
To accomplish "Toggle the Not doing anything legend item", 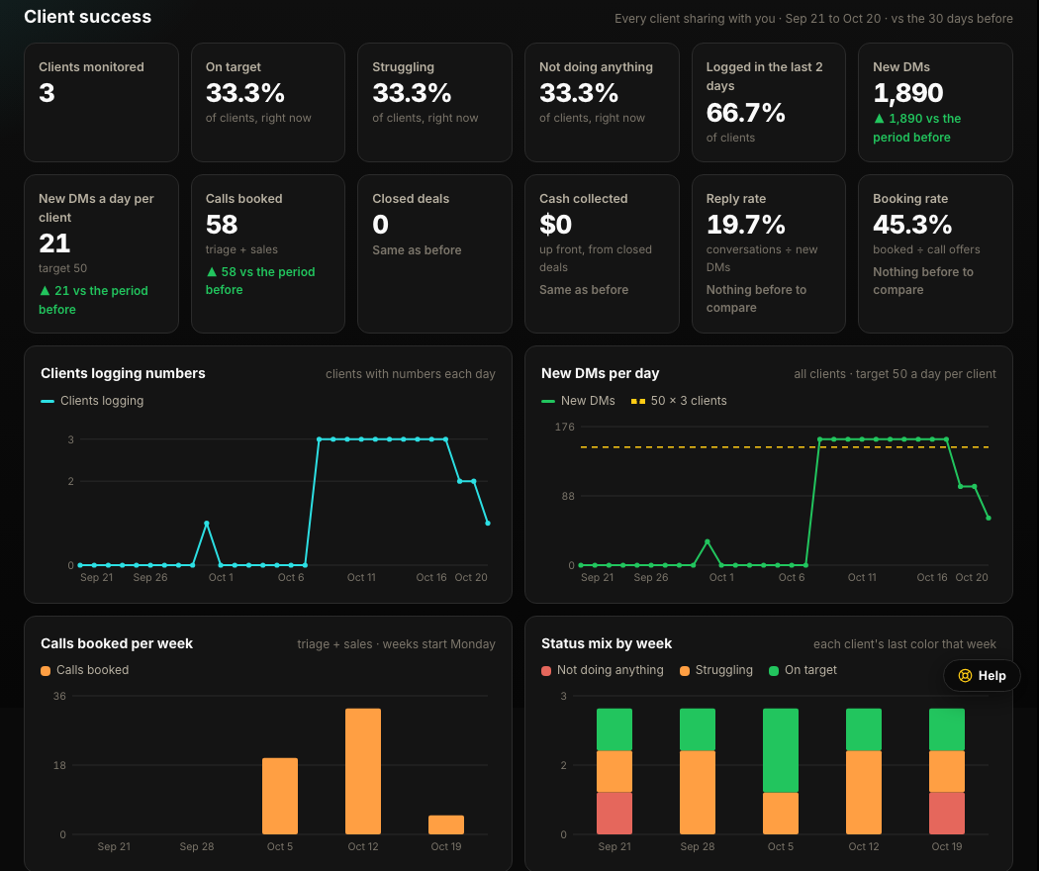I will (603, 669).
